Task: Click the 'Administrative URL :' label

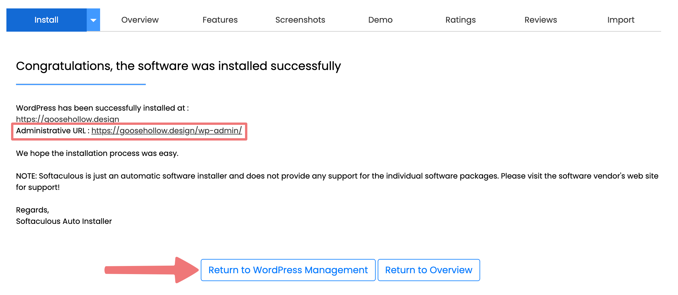Action: pos(53,131)
